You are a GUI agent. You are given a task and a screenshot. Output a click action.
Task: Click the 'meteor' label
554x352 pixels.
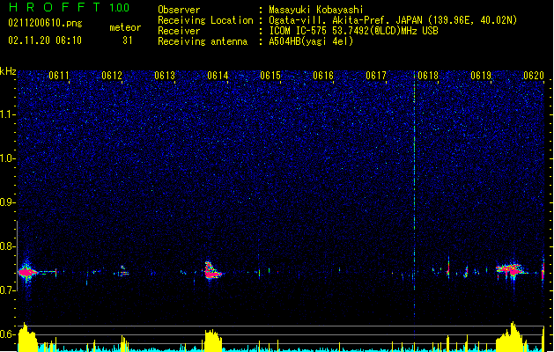click(x=125, y=27)
